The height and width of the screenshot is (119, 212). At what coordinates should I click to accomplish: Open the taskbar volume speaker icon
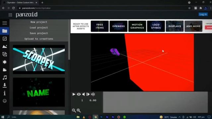194,117
